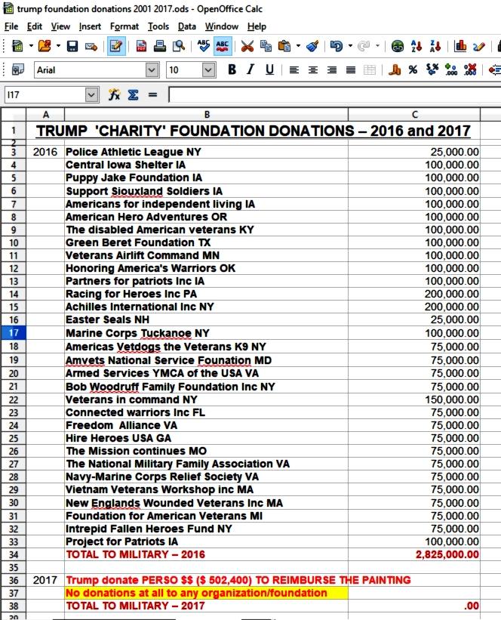The width and height of the screenshot is (501, 620).
Task: Toggle Italic formatting
Action: (x=250, y=70)
